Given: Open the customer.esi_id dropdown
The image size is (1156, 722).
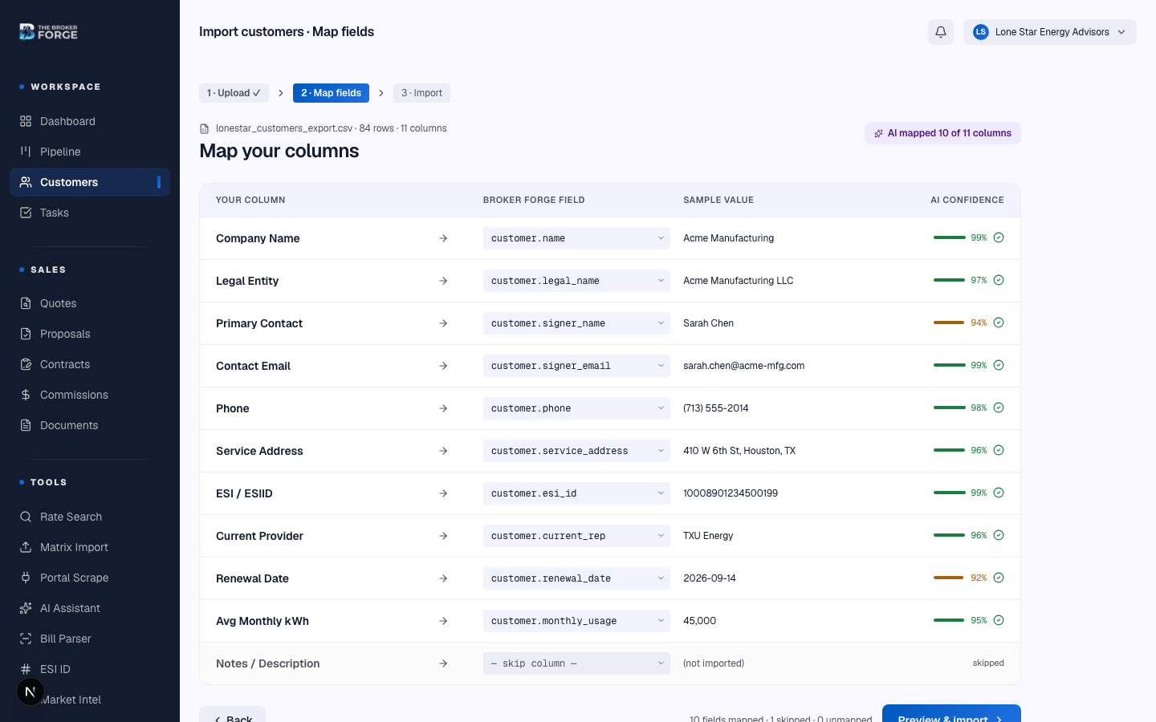Looking at the screenshot, I should click(x=576, y=493).
